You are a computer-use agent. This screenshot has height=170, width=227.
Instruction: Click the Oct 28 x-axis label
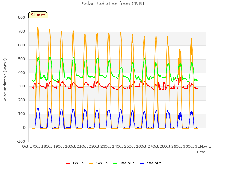pos(158,146)
